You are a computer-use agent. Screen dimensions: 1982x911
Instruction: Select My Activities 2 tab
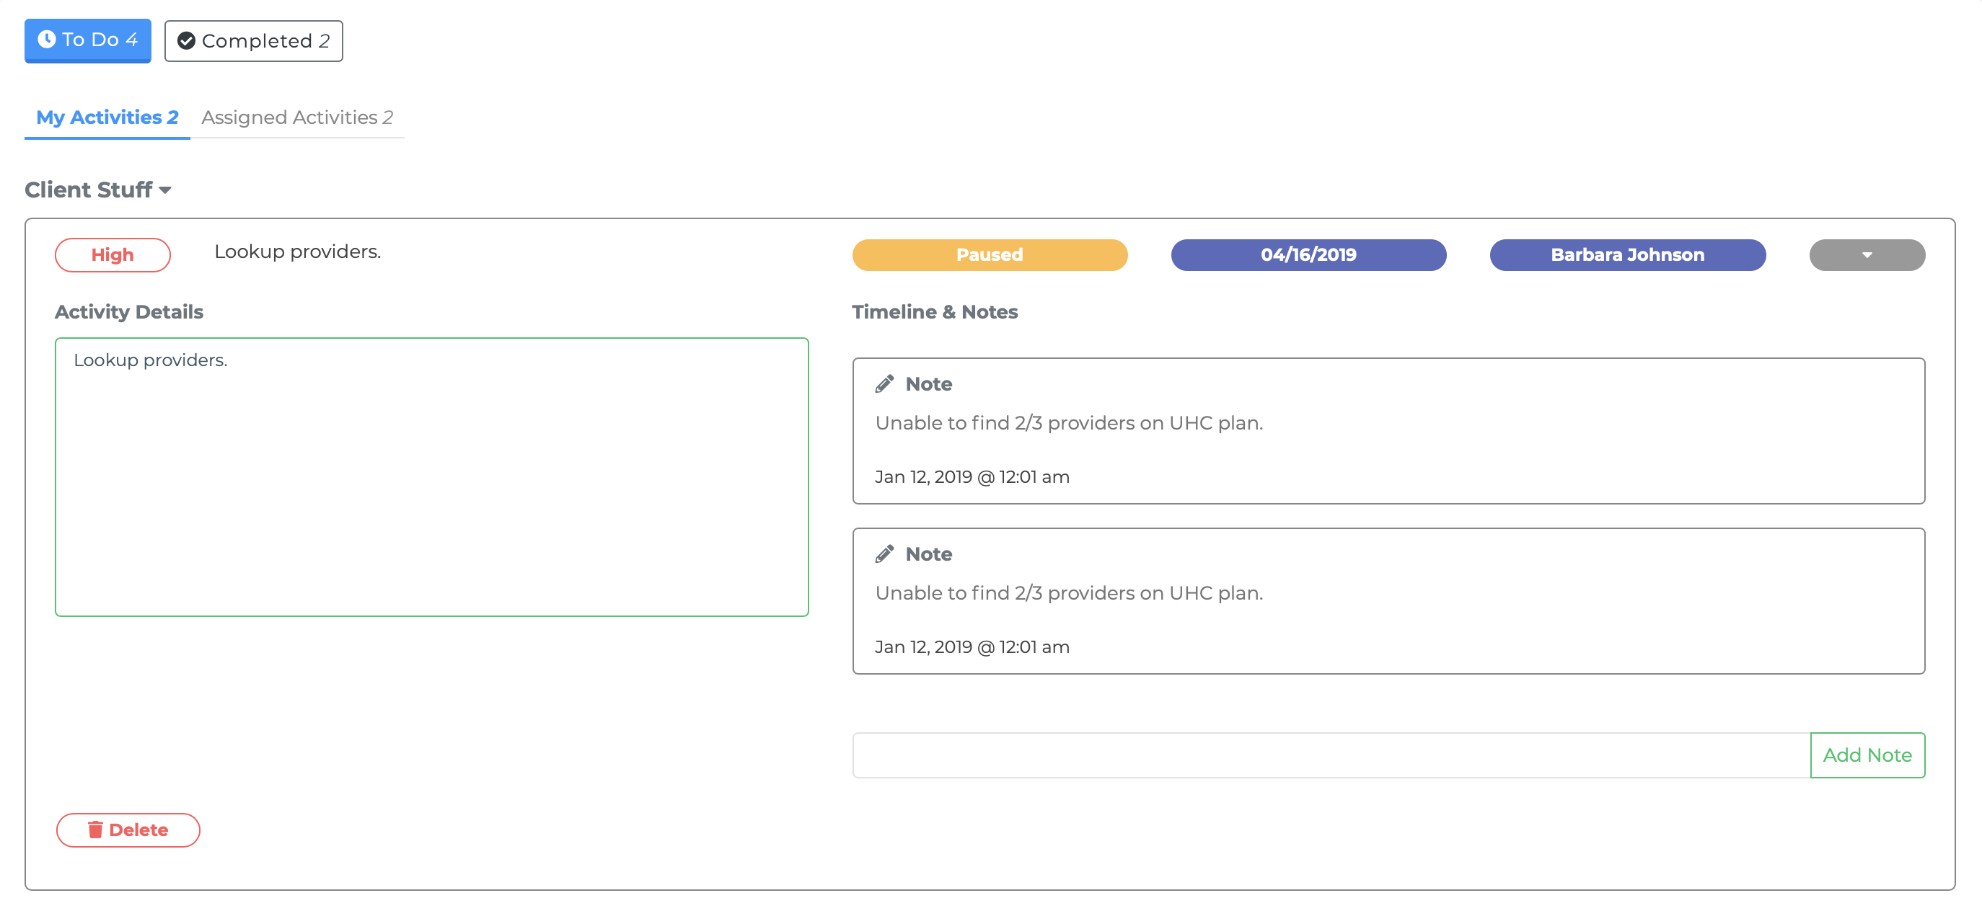tap(107, 116)
